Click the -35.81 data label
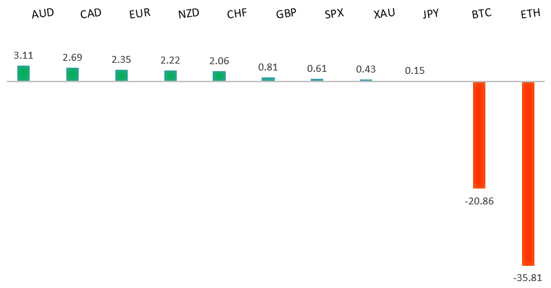Viewport: 551px width, 288px height. point(528,278)
